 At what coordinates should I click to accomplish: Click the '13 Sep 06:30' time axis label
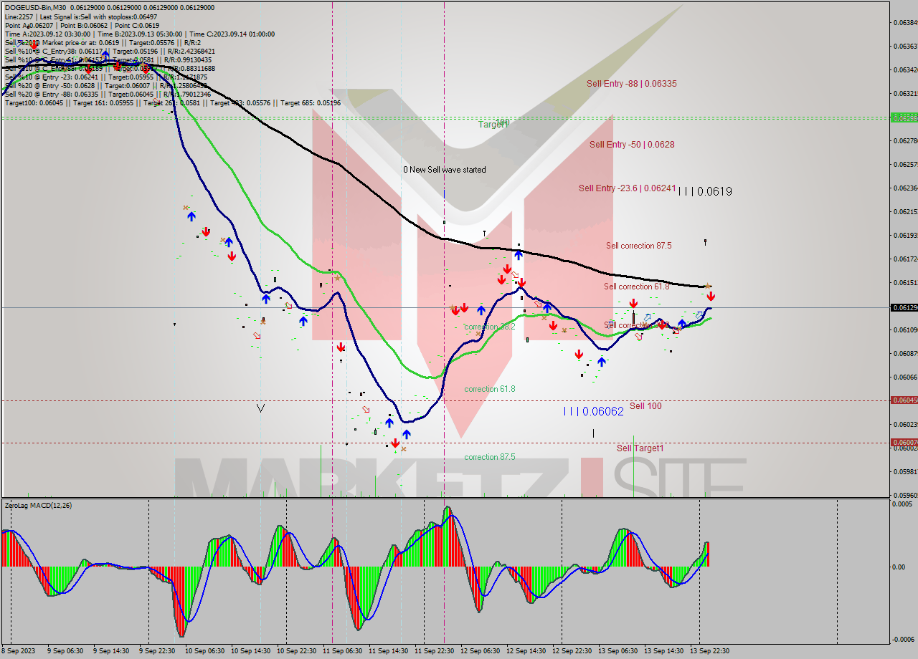click(x=617, y=651)
